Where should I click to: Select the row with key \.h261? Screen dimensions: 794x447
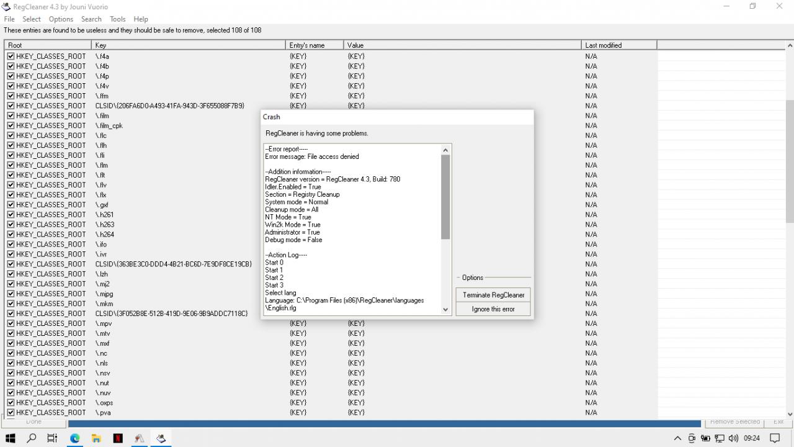point(331,214)
